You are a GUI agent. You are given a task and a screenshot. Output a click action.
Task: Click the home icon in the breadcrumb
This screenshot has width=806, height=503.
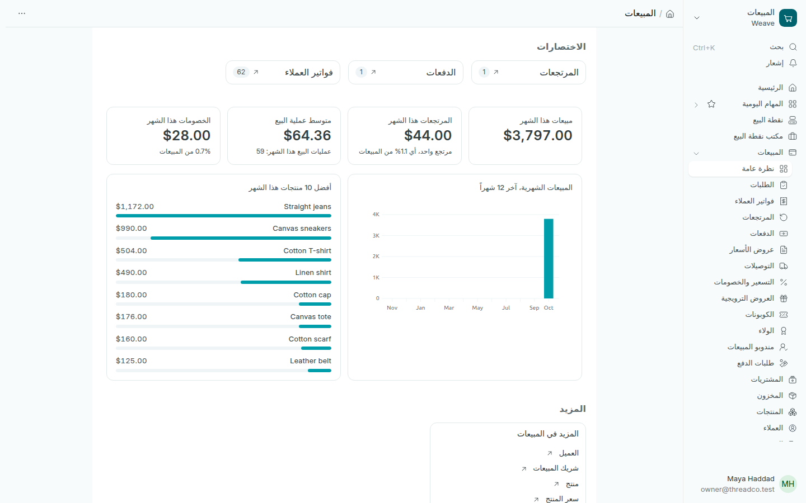tap(670, 14)
